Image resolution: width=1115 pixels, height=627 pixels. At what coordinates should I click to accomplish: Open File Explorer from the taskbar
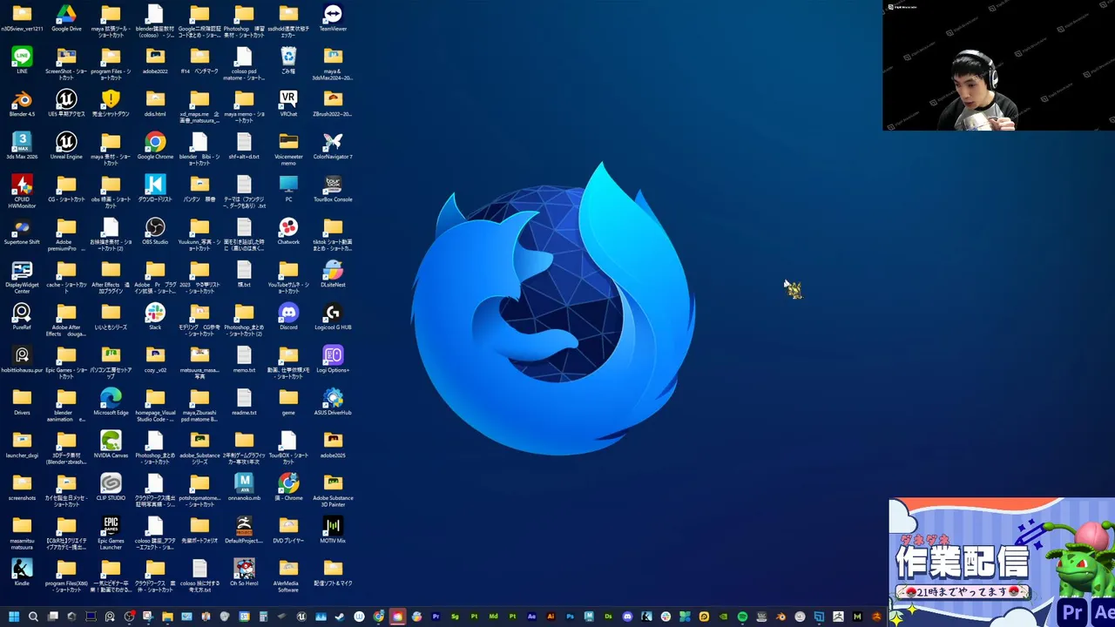[x=167, y=617]
